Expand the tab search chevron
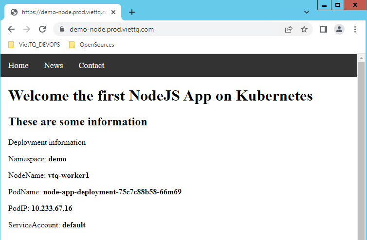The image size is (367, 240). [x=307, y=12]
